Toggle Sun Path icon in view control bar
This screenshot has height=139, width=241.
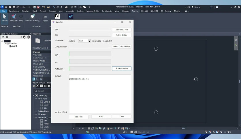click(x=96, y=128)
